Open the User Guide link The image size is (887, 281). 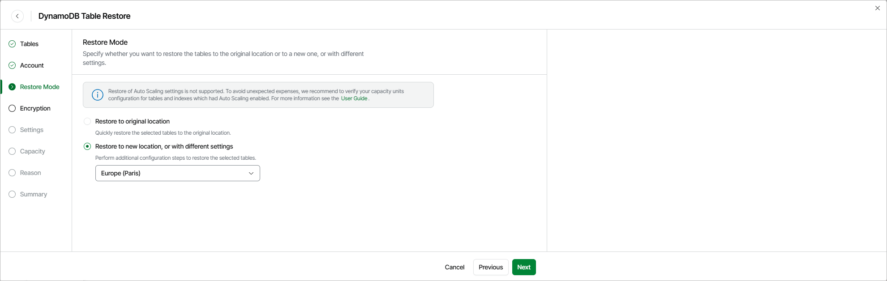pos(354,98)
